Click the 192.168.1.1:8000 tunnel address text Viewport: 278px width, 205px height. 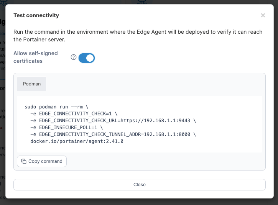[x=167, y=134]
